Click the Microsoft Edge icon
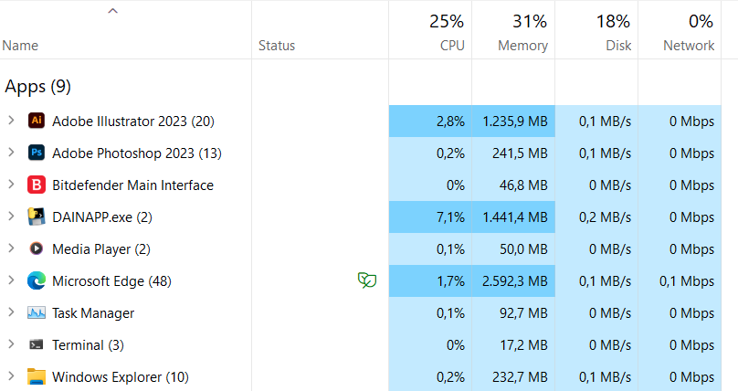 coord(37,280)
